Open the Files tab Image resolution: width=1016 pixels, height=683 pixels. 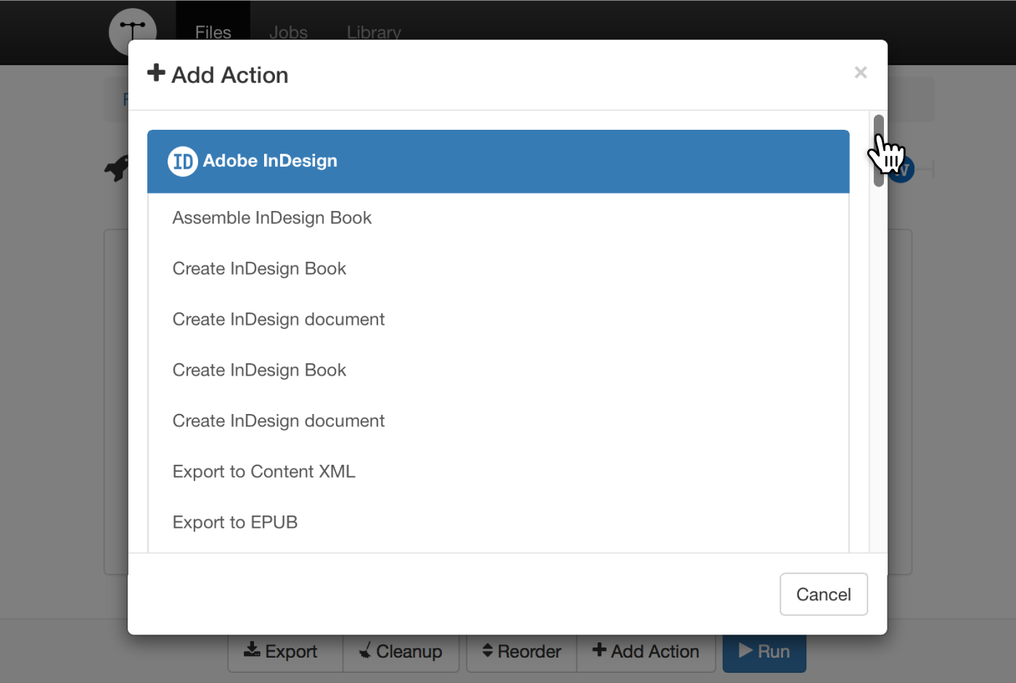pos(213,33)
